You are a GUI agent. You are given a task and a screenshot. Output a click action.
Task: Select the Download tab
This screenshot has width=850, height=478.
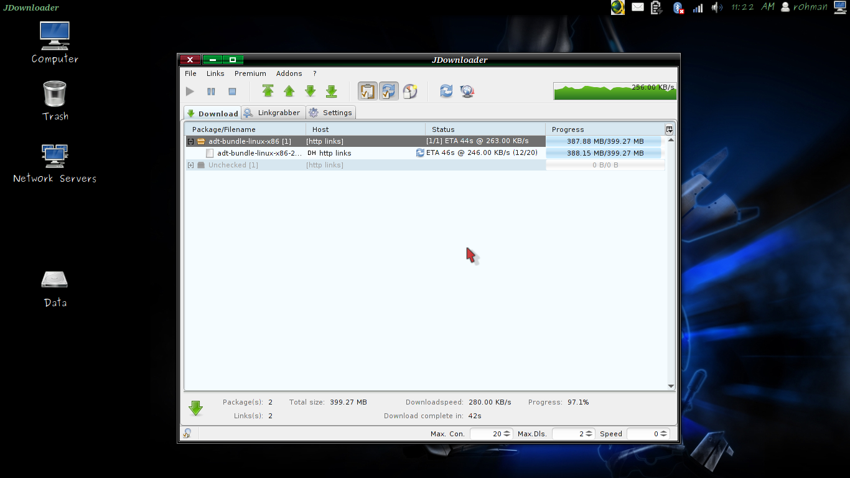(212, 113)
